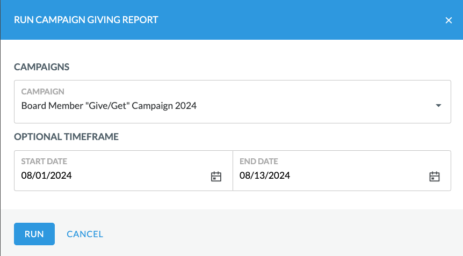Click the Board Member "Give/Get" Campaign 2024 value
This screenshot has height=256, width=463.
pos(109,106)
